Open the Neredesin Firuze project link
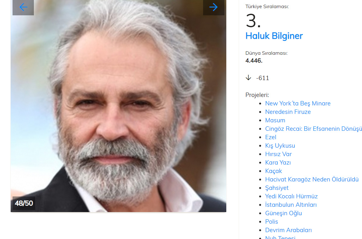The image size is (362, 239). [288, 112]
